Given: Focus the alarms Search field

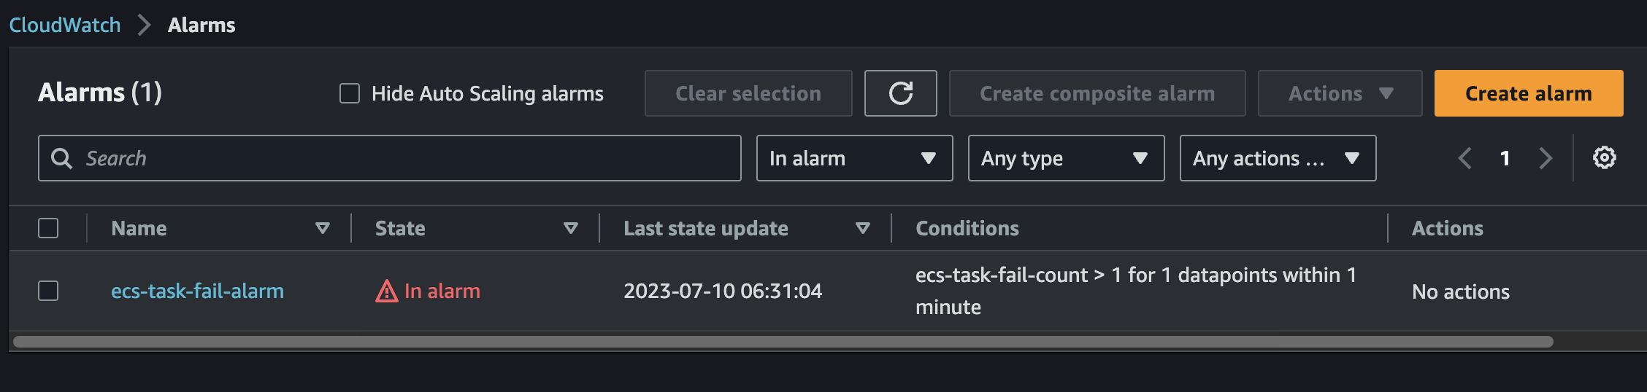Looking at the screenshot, I should click(390, 158).
